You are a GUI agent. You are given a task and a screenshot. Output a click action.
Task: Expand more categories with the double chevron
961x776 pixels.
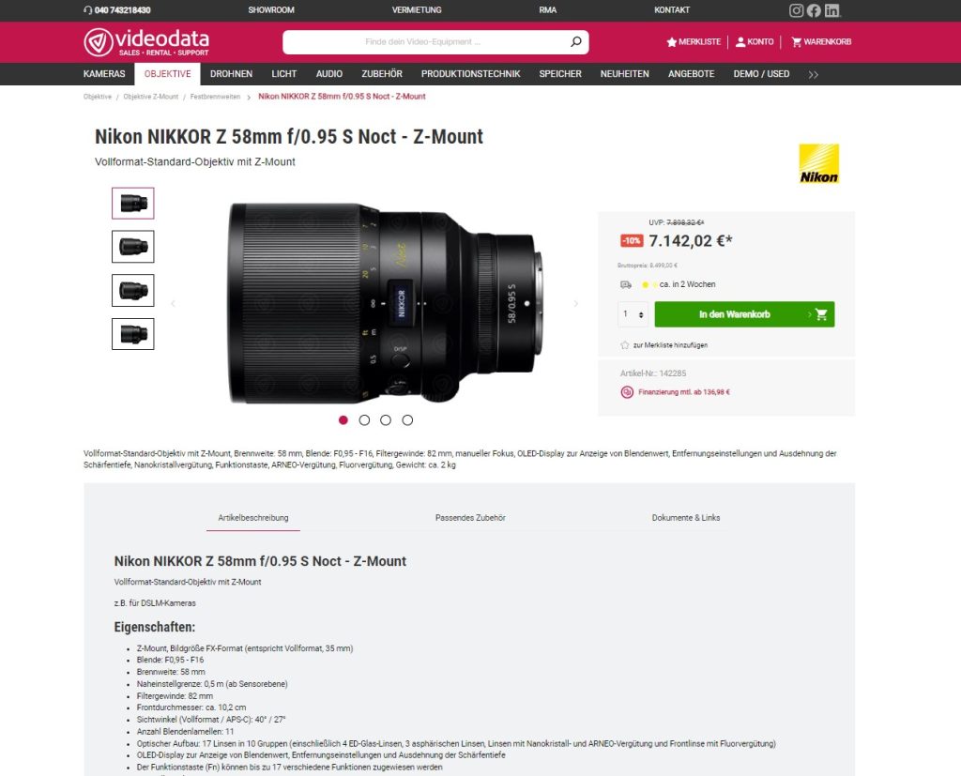[x=814, y=74]
